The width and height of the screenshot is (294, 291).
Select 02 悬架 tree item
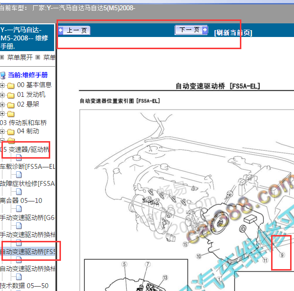(28, 105)
